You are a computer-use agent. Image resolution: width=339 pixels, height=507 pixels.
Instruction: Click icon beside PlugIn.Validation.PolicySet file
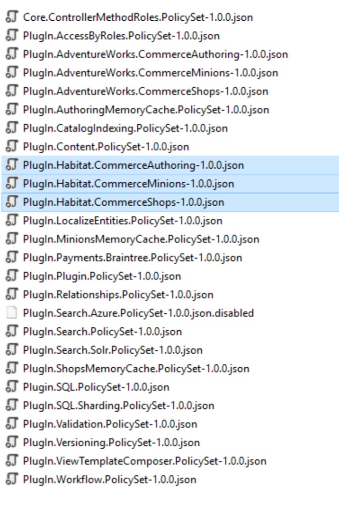12,424
